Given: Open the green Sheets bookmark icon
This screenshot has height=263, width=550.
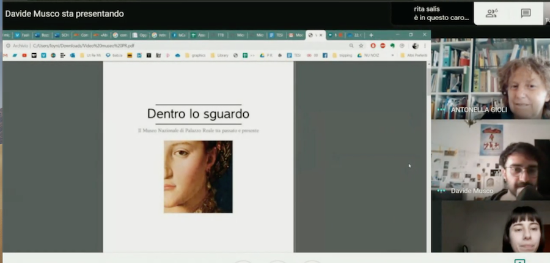Looking at the screenshot, I should coord(245,56).
